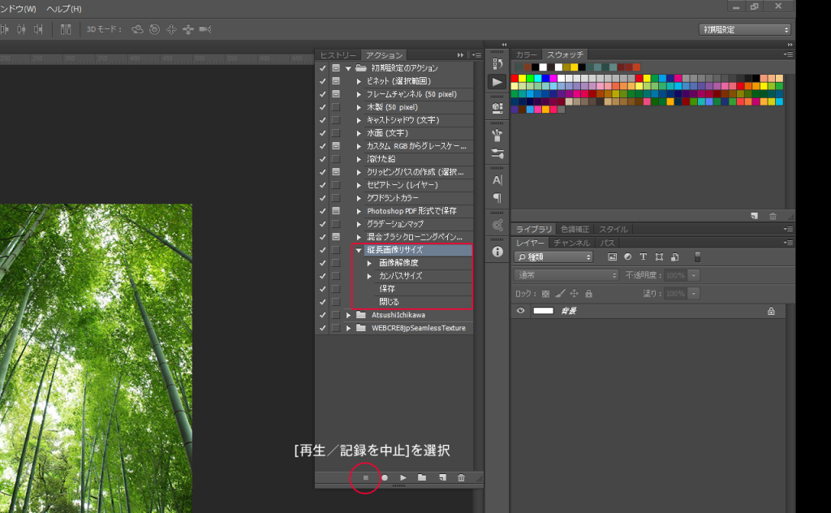Viewport: 831px width, 513px height.
Task: Delete the selected action with the trash icon
Action: pos(461,477)
